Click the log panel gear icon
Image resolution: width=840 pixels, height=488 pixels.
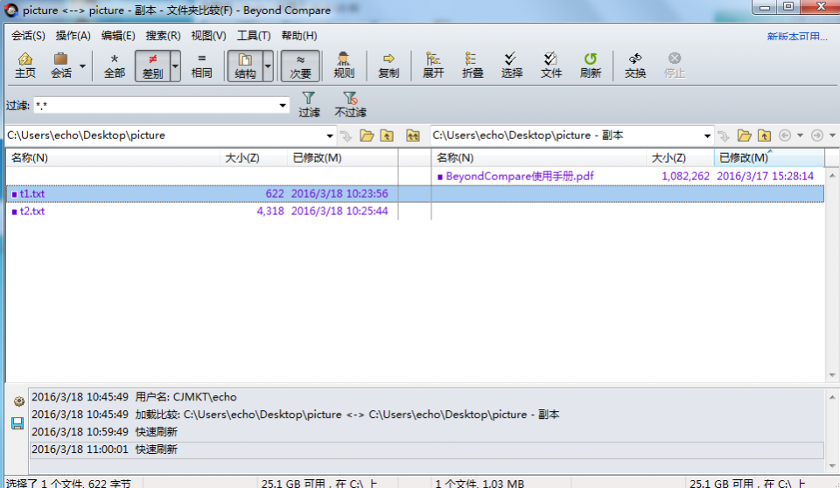click(x=18, y=401)
